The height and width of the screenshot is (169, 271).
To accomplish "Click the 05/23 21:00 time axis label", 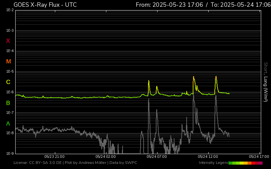I will 55,156.
